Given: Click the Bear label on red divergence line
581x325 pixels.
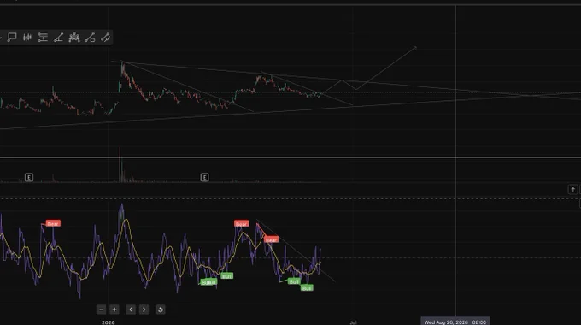Looking at the screenshot, I should 271,240.
